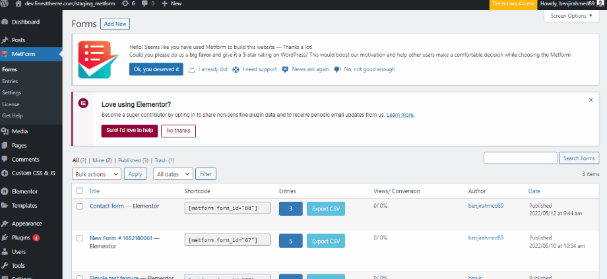Click the Temporary Access label
The image size is (607, 279).
[x=513, y=4]
